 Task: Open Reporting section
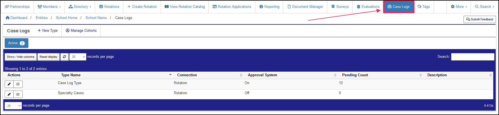click(269, 7)
